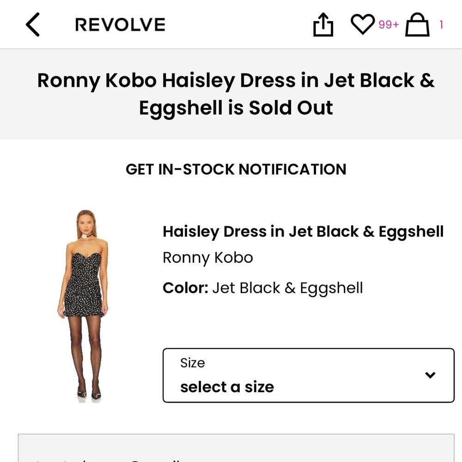Open the share options via the share icon

coord(323,24)
